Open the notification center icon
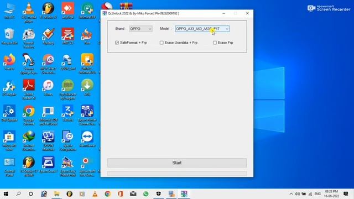This screenshot has height=199, width=354. [346, 194]
